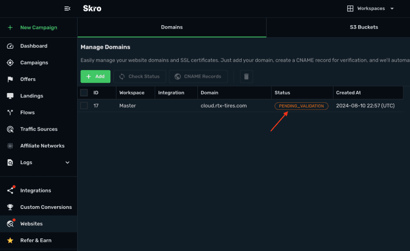Viewport: 410px width, 251px height.
Task: Click the Created At column header
Action: pos(348,93)
